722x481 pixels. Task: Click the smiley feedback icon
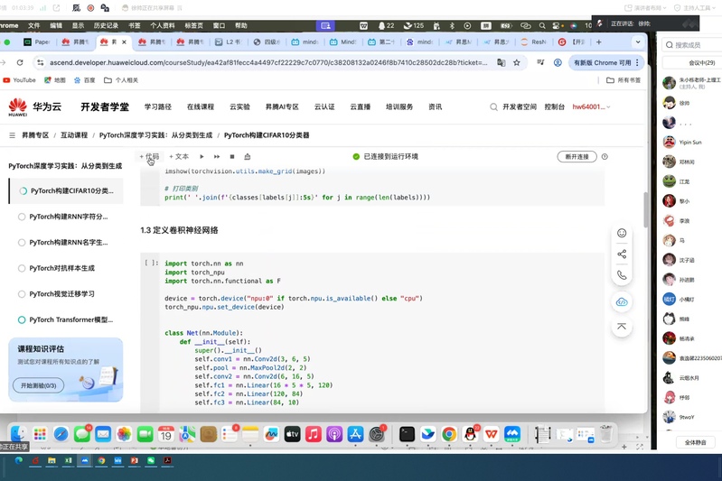(x=622, y=233)
